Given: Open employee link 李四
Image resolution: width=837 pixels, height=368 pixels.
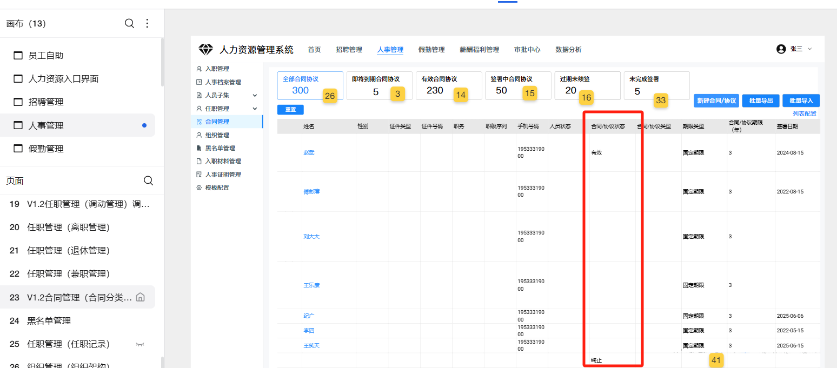Looking at the screenshot, I should tap(309, 331).
